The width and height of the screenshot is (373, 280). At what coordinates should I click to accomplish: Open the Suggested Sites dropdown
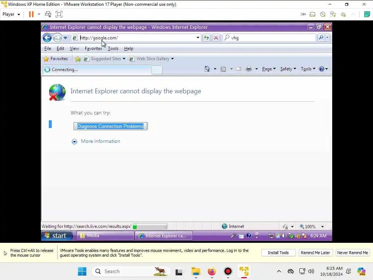pos(105,59)
